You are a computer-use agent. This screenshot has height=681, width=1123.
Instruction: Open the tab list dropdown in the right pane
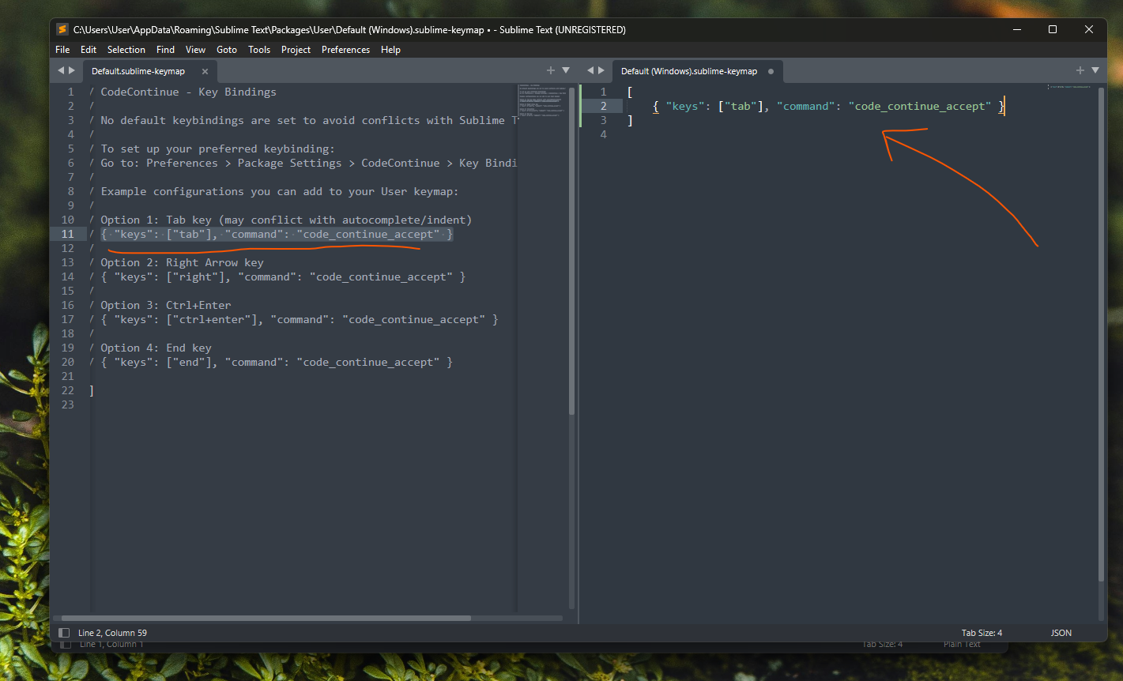coord(1095,70)
